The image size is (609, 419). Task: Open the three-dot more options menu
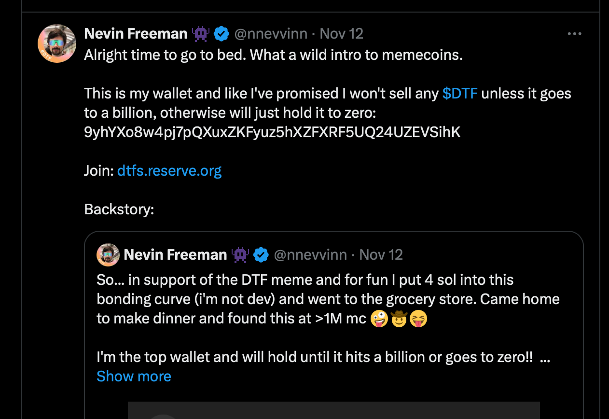pyautogui.click(x=575, y=34)
